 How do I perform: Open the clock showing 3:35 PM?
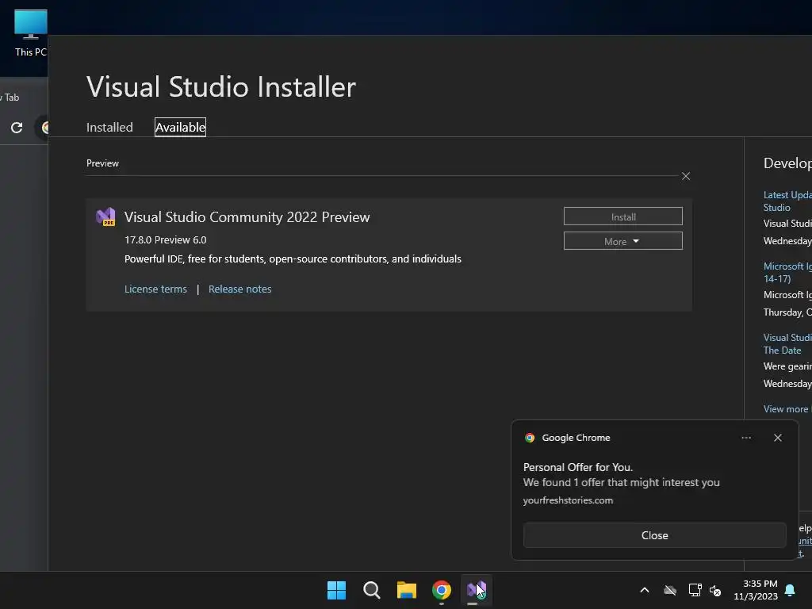(x=756, y=590)
